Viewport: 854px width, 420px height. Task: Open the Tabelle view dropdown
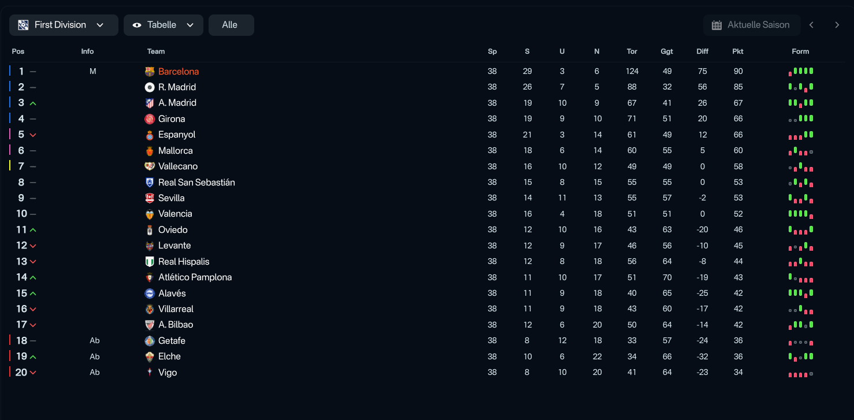163,25
